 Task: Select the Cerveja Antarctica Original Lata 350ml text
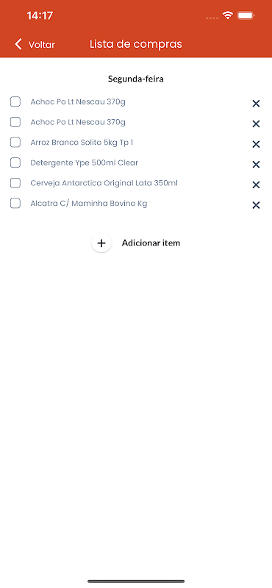[104, 183]
